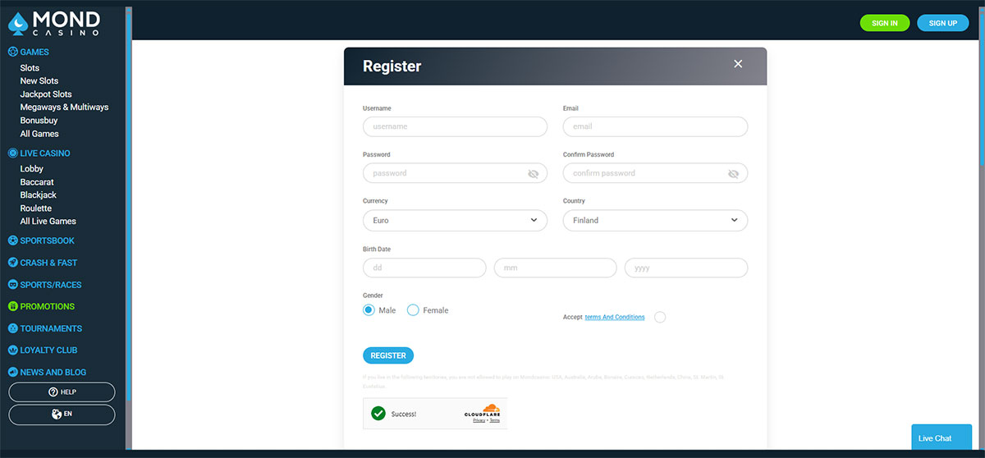Toggle visibility of the Confirm Password field

coord(733,173)
